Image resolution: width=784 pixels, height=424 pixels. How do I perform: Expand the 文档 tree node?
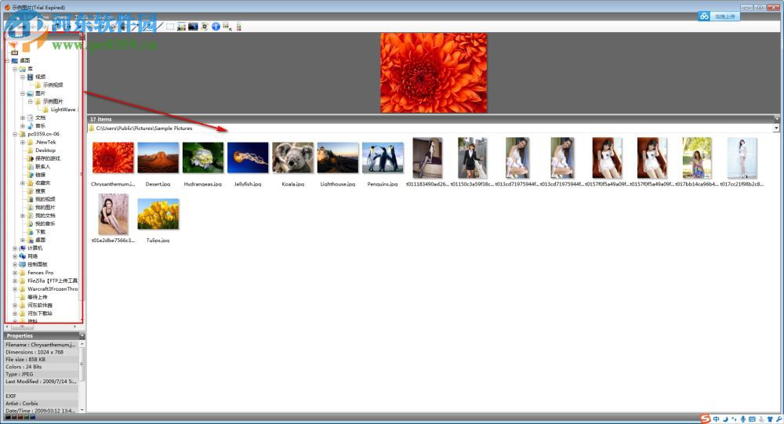[x=23, y=118]
